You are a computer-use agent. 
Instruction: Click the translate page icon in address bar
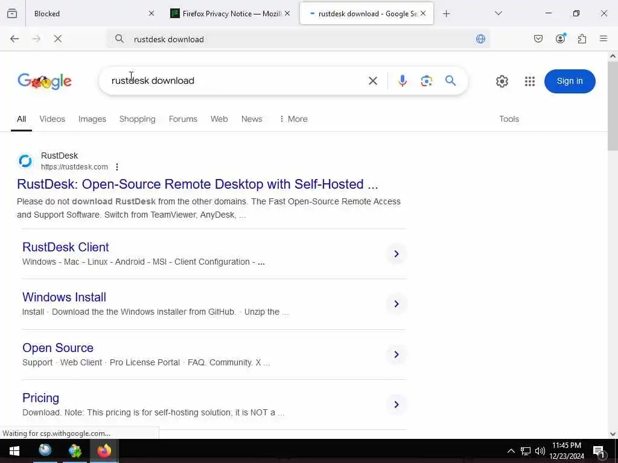point(480,39)
